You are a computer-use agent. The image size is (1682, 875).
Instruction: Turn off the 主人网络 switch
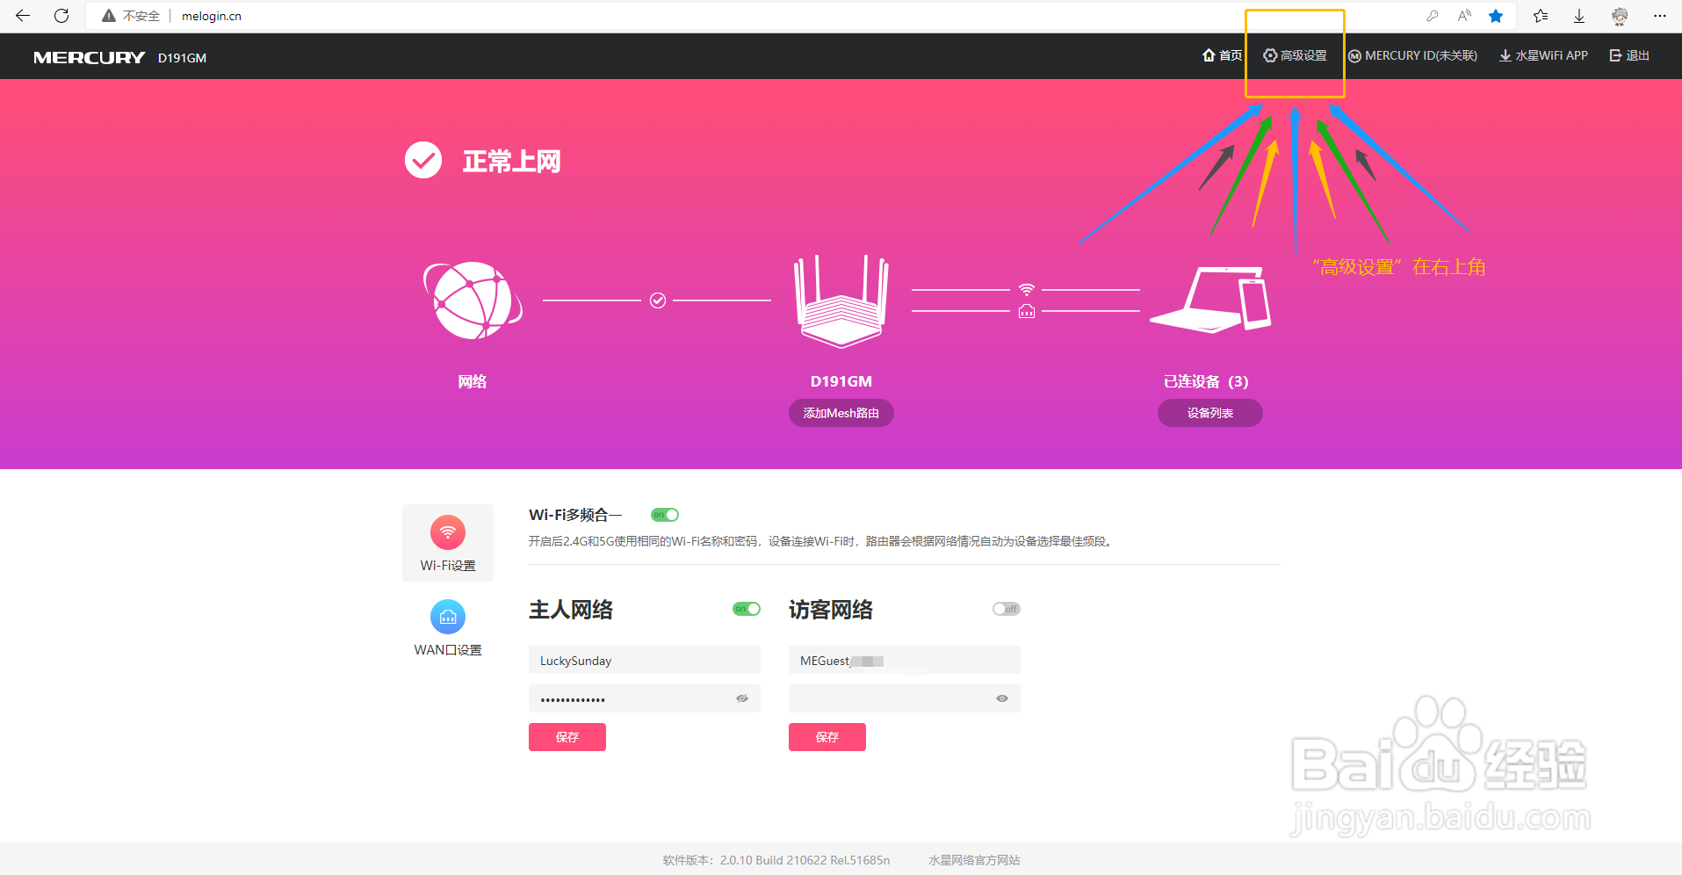click(x=747, y=609)
